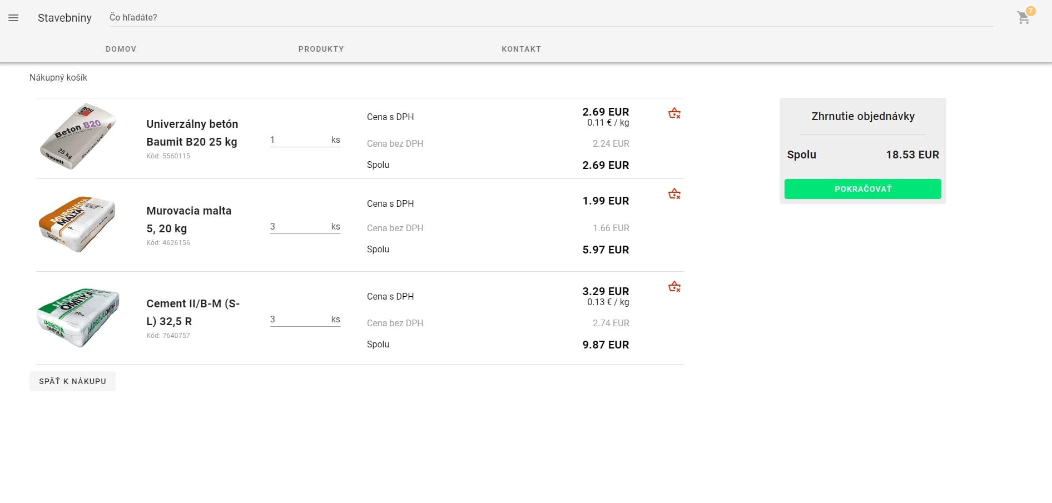This screenshot has height=503, width=1052.
Task: Open product 'Murovacia malta 5, 20 kg'
Action: [x=189, y=220]
